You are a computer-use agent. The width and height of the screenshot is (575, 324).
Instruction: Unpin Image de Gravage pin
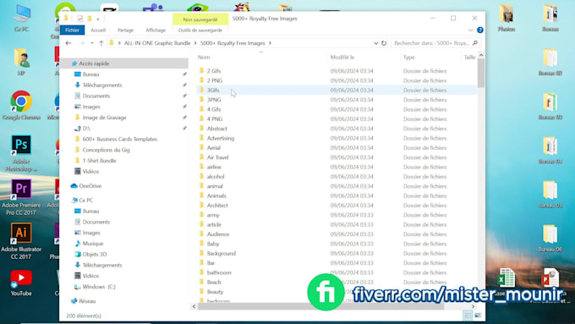click(184, 118)
